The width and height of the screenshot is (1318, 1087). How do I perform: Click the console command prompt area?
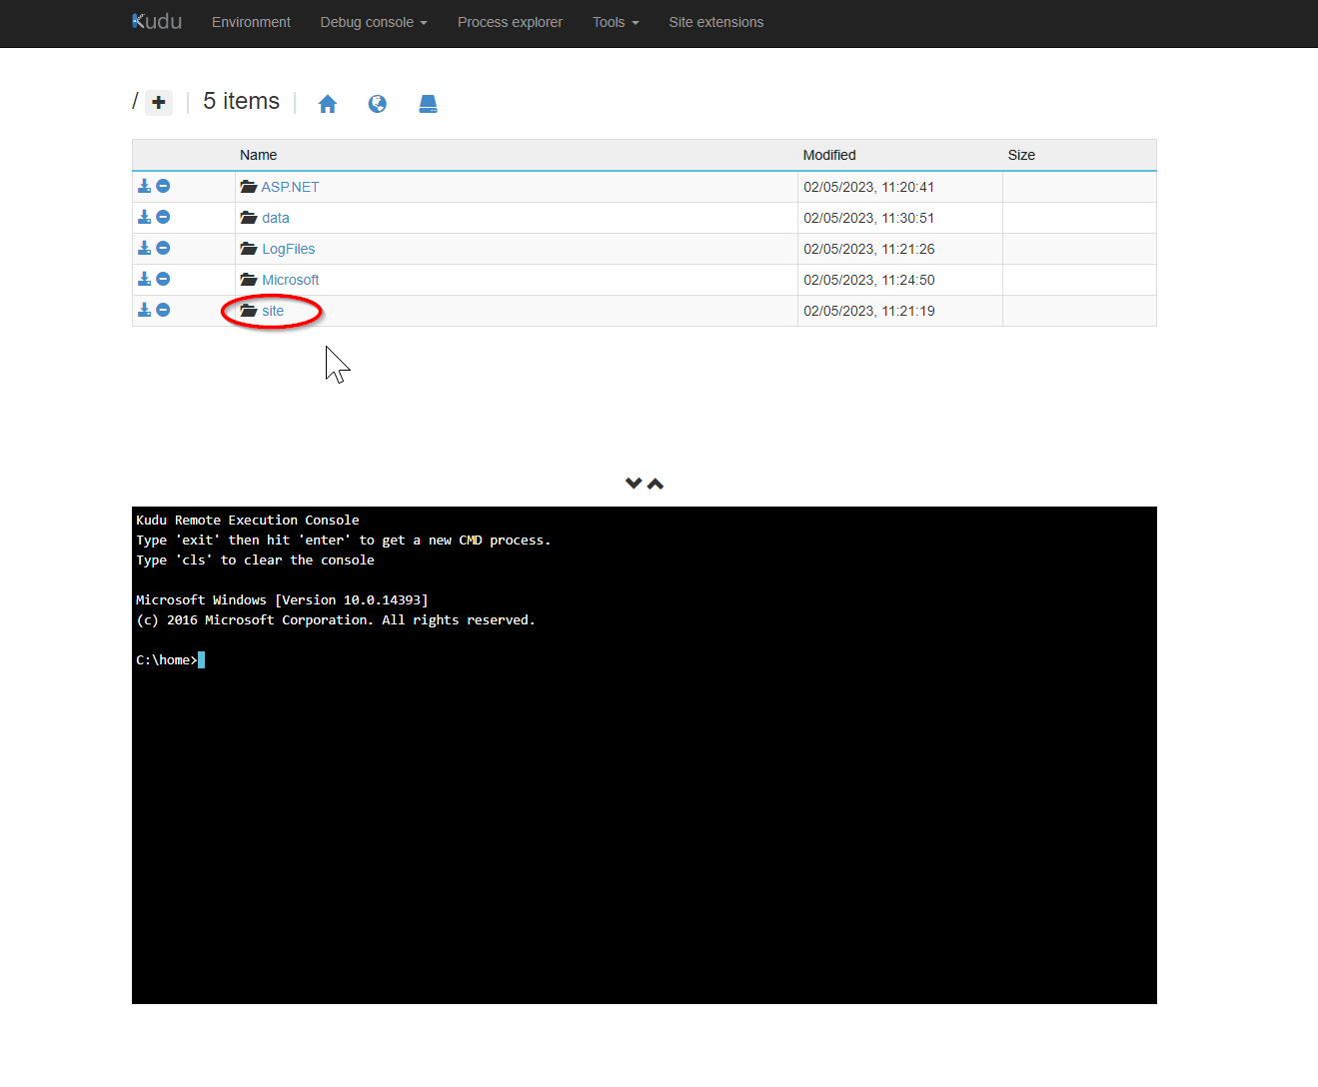tap(400, 659)
